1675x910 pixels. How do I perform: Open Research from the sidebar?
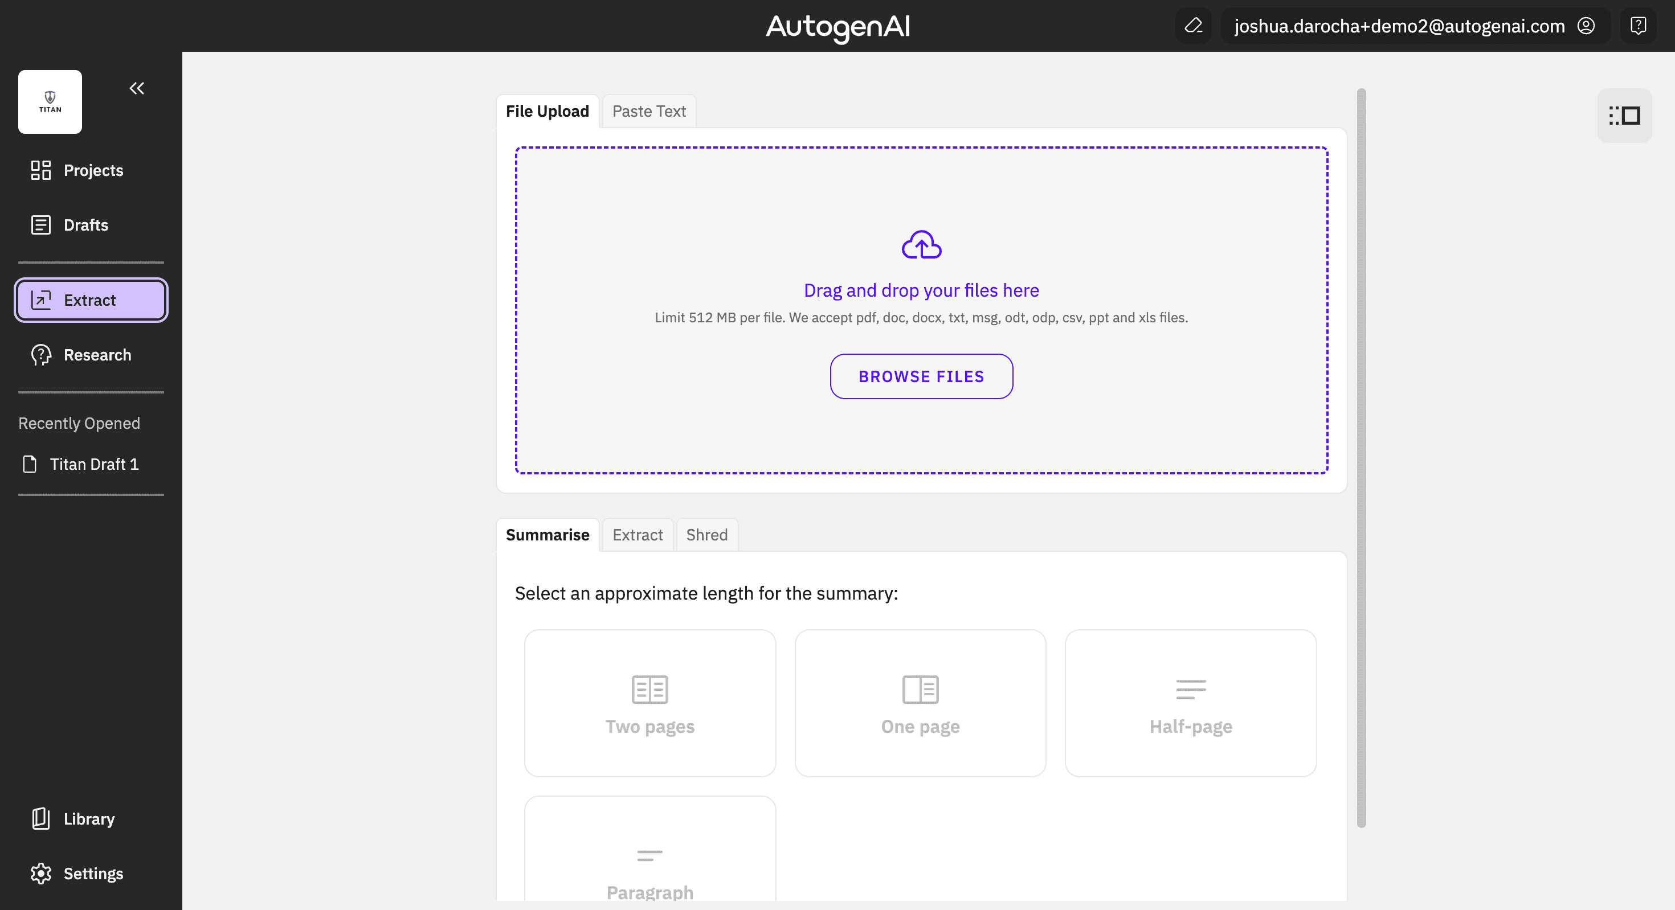(x=91, y=355)
